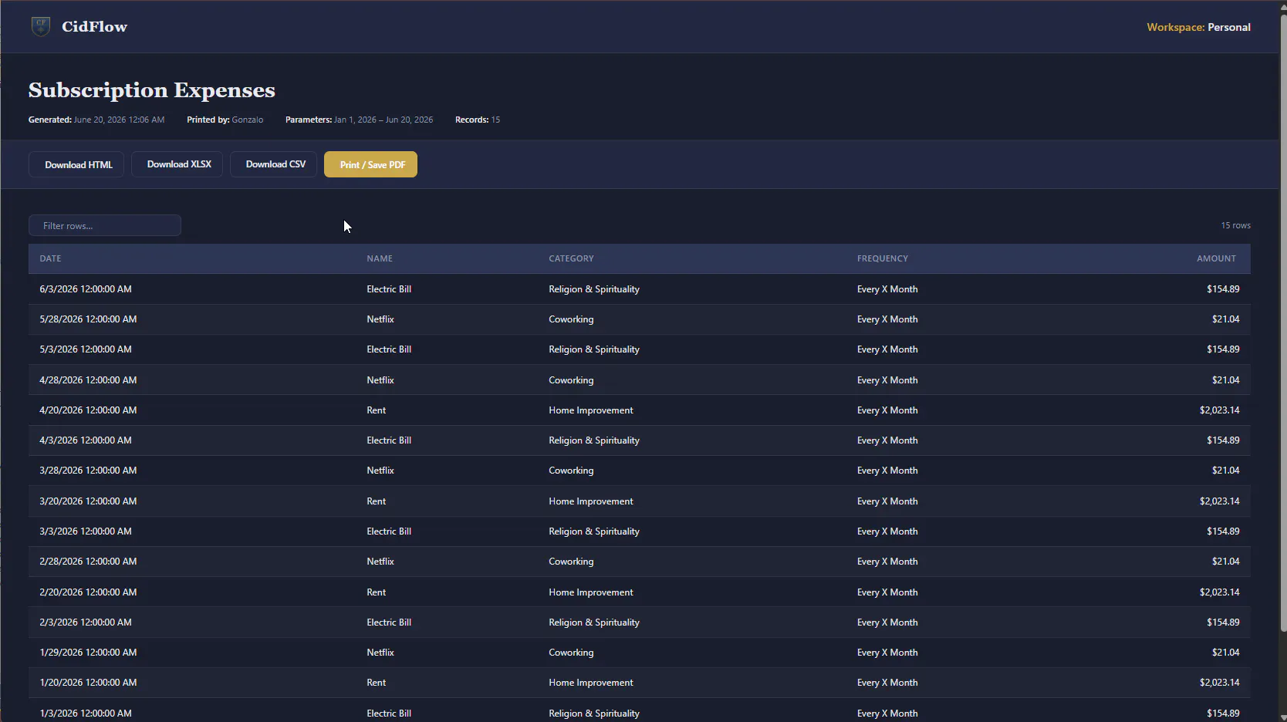Screen dimensions: 1287x722
Task: Download the report as HTML
Action: 76,164
